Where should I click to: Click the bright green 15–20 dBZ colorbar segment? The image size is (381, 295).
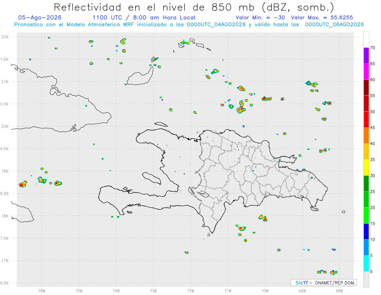[366, 215]
